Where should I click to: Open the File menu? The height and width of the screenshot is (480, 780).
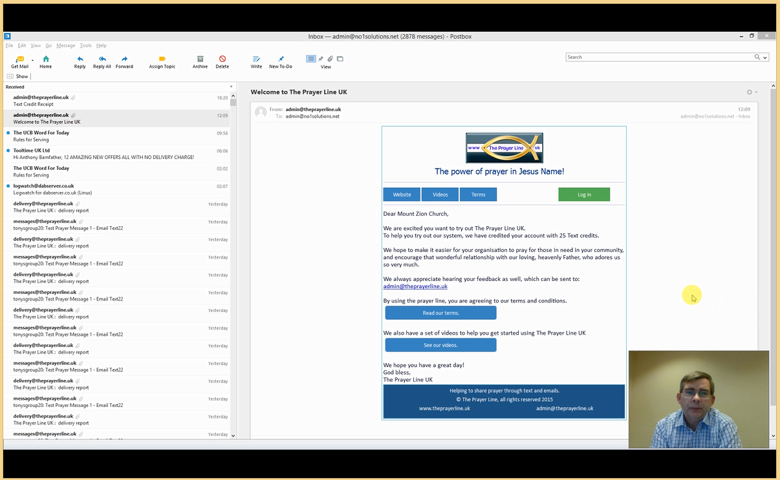coord(9,45)
